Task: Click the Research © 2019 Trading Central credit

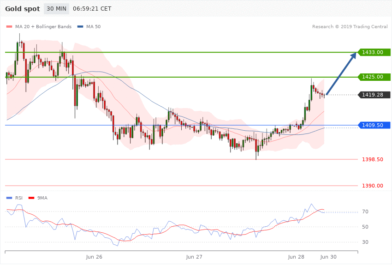Action: [350, 26]
